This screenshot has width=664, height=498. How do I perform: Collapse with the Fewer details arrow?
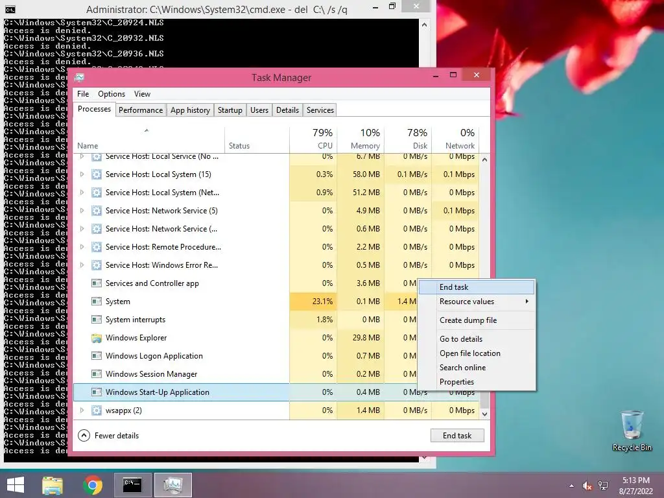click(84, 436)
